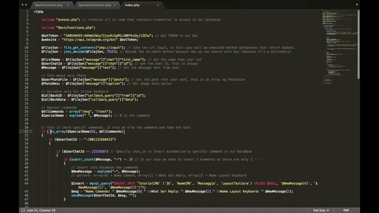Screen dimensions: 379x213
Task: Select the index.php tab
Action: tap(132, 5)
